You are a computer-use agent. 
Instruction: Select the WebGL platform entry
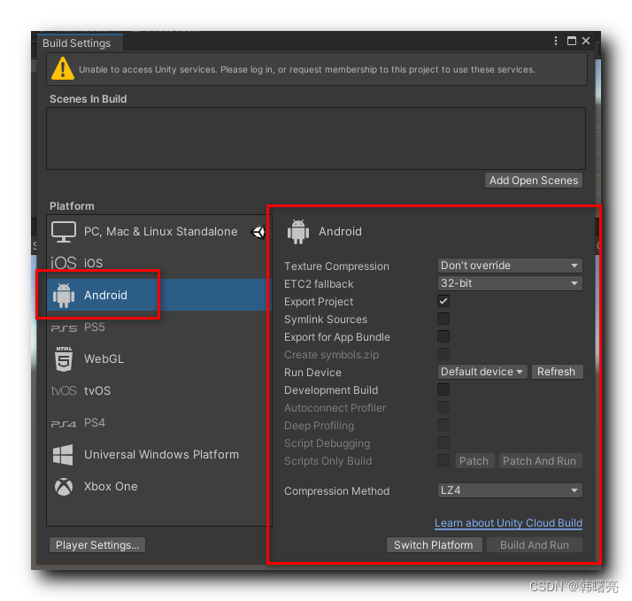158,358
